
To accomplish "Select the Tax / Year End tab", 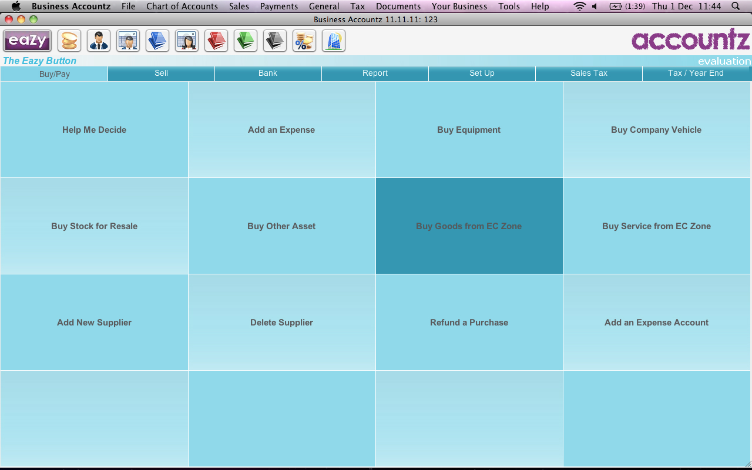I will click(696, 73).
